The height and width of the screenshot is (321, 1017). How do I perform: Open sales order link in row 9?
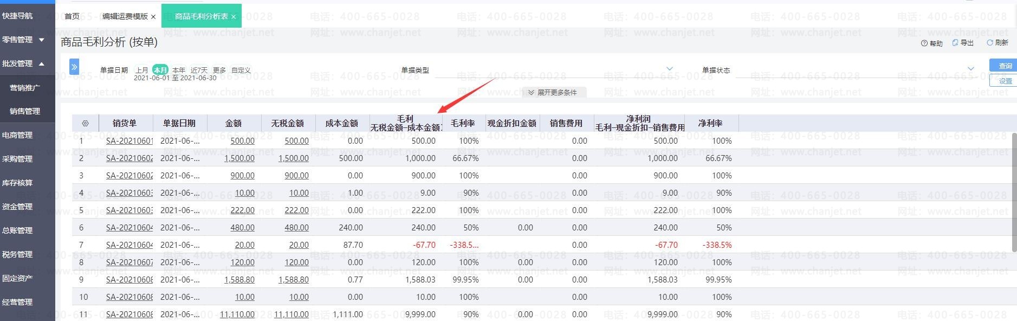pyautogui.click(x=129, y=280)
